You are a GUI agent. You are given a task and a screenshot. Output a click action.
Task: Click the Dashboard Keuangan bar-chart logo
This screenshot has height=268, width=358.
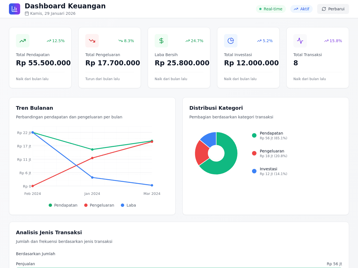pyautogui.click(x=15, y=9)
